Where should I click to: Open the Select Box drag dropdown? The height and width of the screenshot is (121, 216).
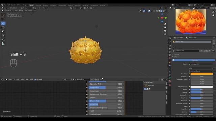pyautogui.click(x=43, y=8)
